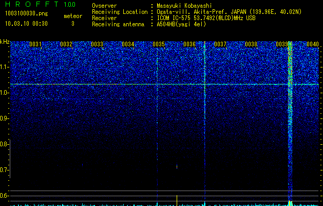
Task: Click time marker 0032
Action: click(66, 44)
